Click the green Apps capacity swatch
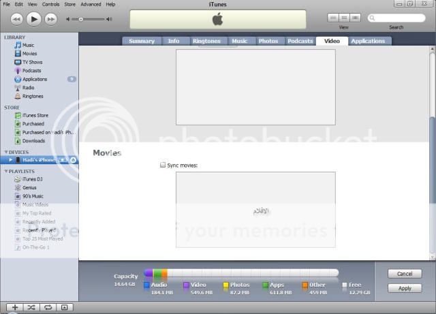Screen dimensions: 436x314 [x=265, y=285]
